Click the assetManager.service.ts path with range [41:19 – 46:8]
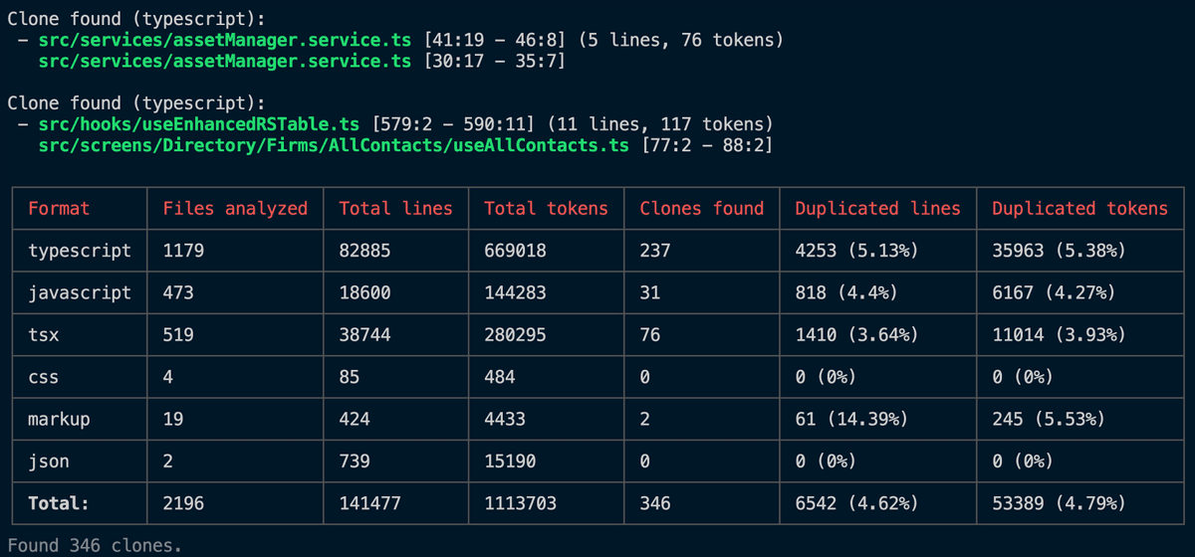This screenshot has width=1195, height=557. [x=225, y=40]
